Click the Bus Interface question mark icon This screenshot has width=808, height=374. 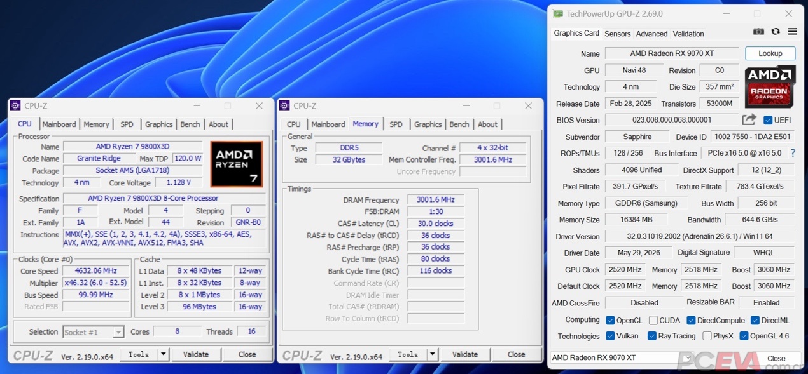point(793,153)
